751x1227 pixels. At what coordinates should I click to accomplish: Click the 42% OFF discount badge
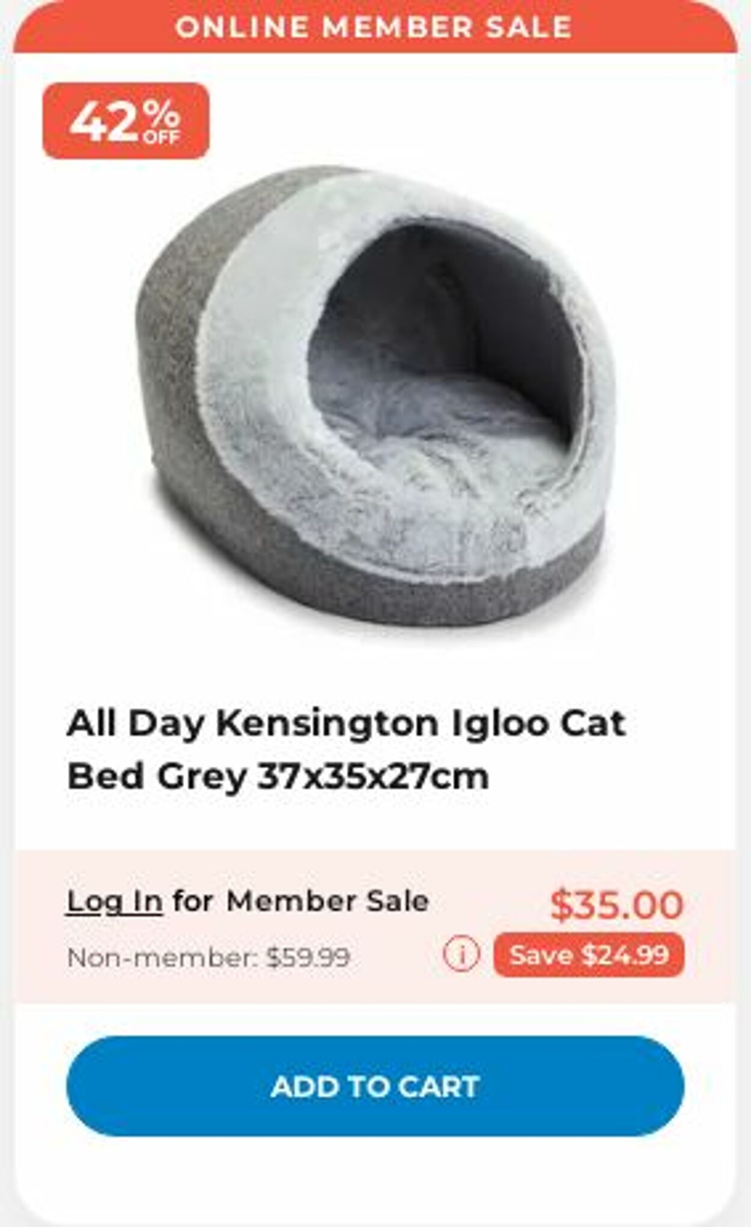(126, 121)
